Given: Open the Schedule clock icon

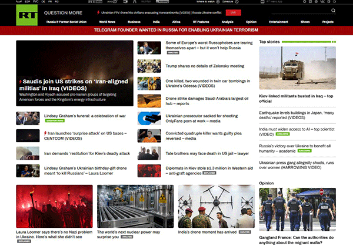Looking at the screenshot, I should 237,2.
